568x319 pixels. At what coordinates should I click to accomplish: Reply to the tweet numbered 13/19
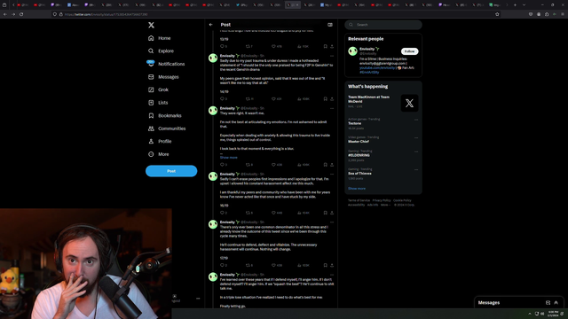point(224,46)
